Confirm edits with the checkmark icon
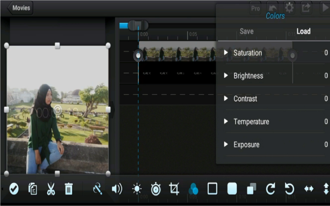The width and height of the screenshot is (330, 206). pyautogui.click(x=14, y=189)
